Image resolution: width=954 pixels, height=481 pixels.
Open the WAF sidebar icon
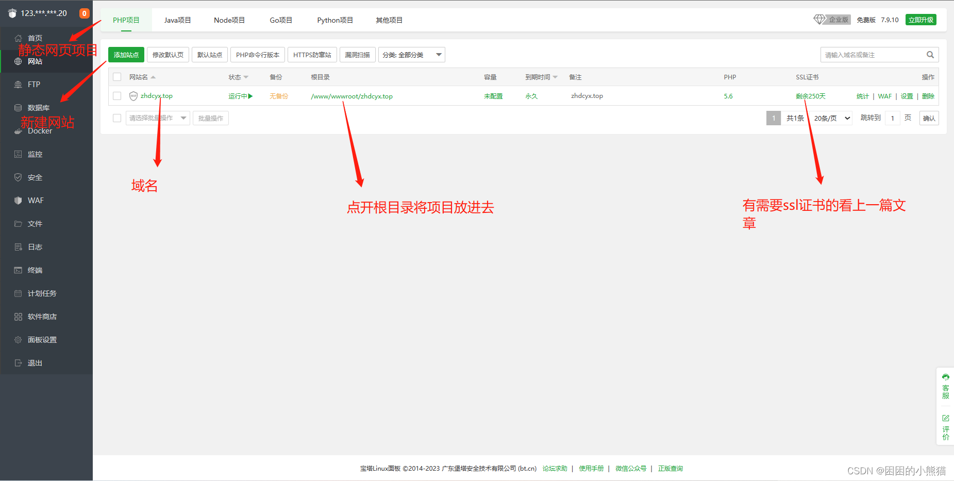18,201
